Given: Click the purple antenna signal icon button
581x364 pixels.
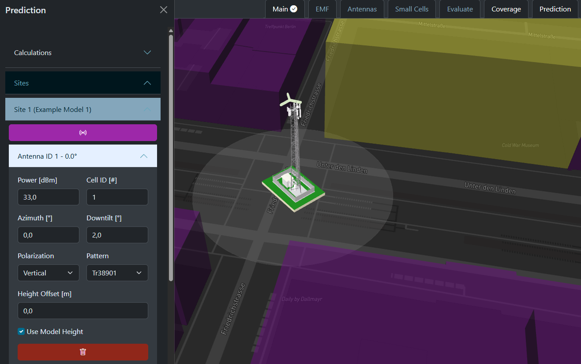Looking at the screenshot, I should (83, 133).
